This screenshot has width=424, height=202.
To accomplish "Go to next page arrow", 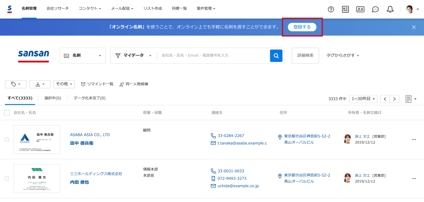I will tap(394, 99).
